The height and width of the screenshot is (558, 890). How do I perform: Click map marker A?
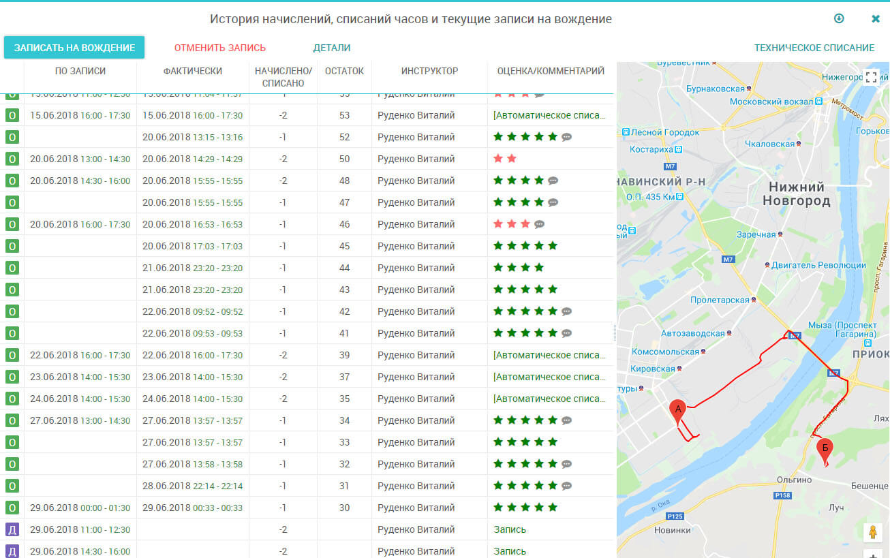tap(677, 412)
